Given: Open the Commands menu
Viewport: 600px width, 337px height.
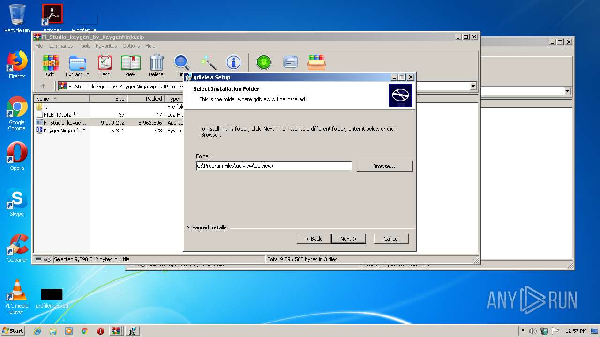Looking at the screenshot, I should click(x=60, y=46).
